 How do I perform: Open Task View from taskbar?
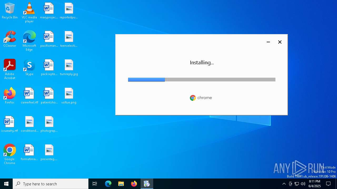tap(95, 184)
